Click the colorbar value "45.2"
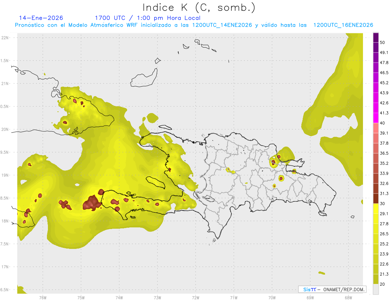 click(384, 83)
